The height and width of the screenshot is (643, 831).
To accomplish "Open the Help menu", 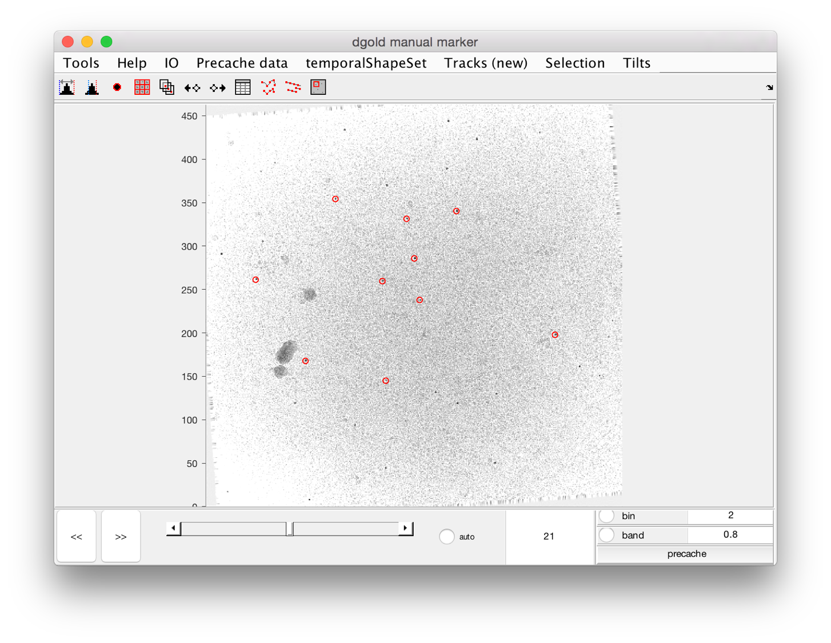I will click(x=132, y=63).
